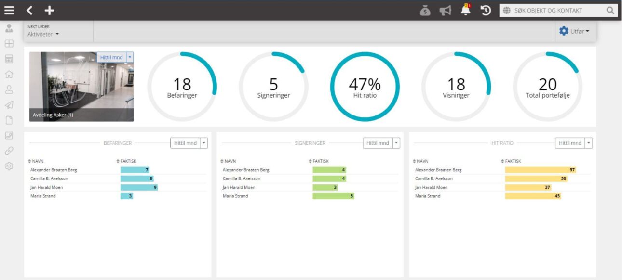Image resolution: width=622 pixels, height=280 pixels.
Task: Sort Hit ratio table by Navn
Action: click(420, 161)
